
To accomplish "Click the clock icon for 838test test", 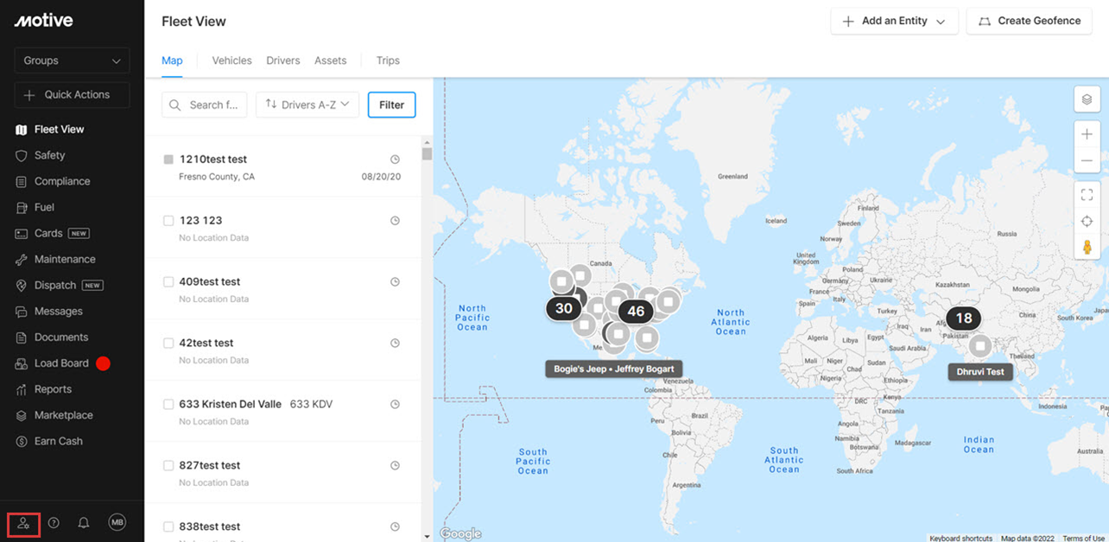I will point(395,527).
